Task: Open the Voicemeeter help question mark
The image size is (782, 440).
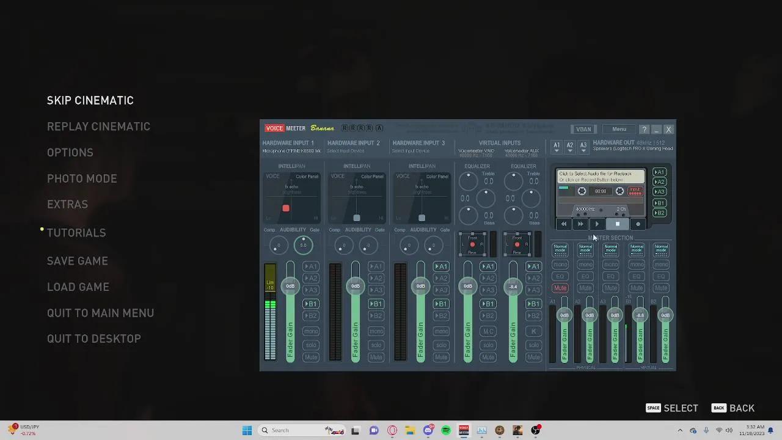Action: [x=644, y=130]
